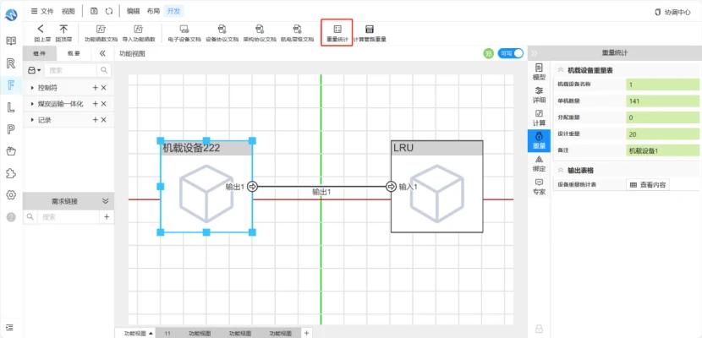Open the 功能视图 tab dropdown arrow
The width and height of the screenshot is (702, 338).
tap(151, 333)
